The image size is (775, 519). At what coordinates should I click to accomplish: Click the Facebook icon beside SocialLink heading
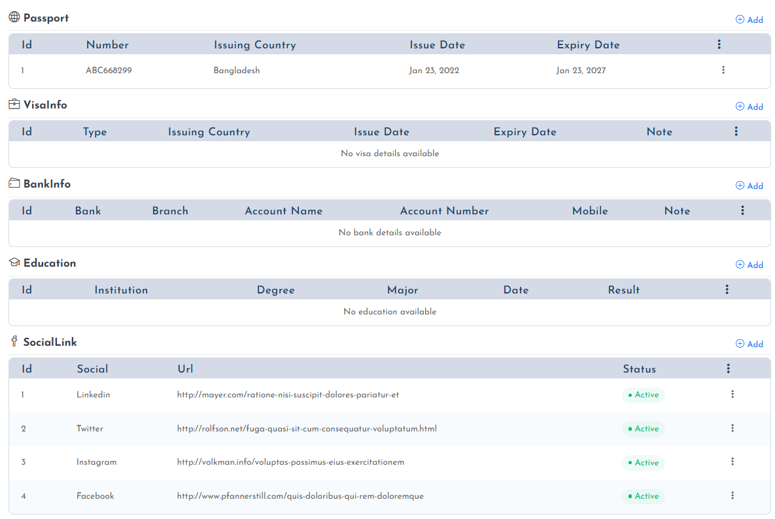click(x=14, y=341)
